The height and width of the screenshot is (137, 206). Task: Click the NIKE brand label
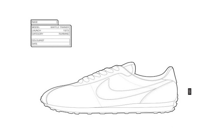[x=35, y=22]
